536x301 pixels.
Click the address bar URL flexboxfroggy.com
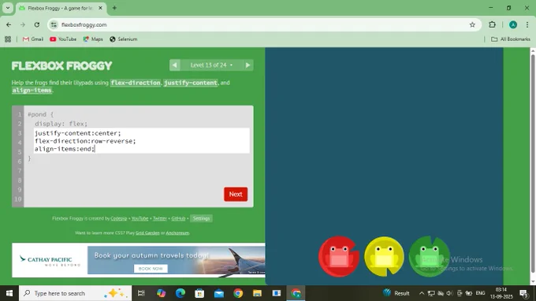click(x=84, y=24)
